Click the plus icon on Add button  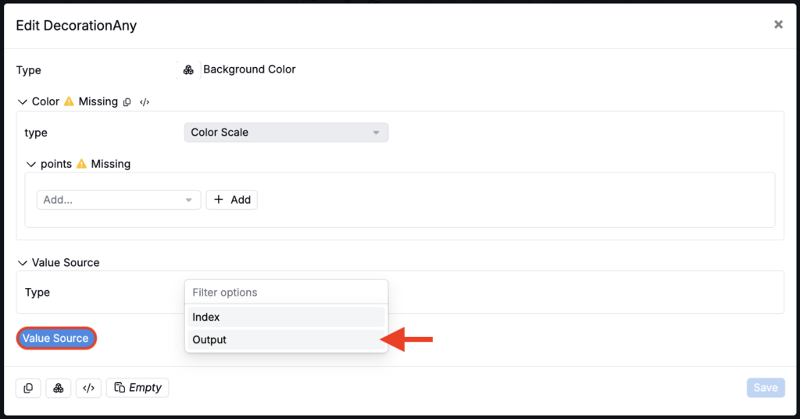tap(219, 199)
